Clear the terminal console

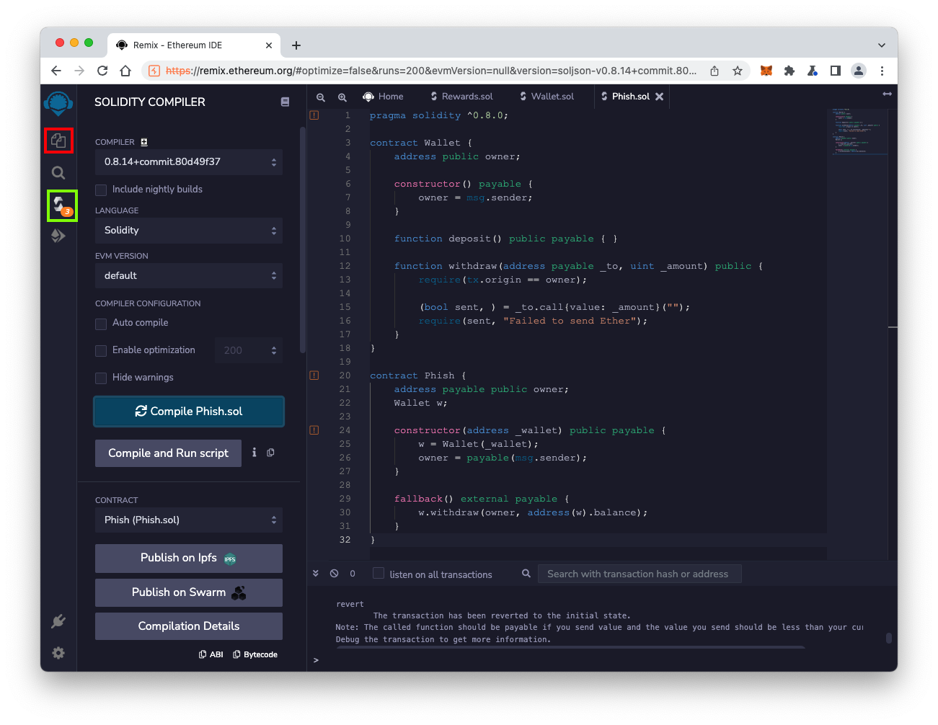click(x=334, y=574)
